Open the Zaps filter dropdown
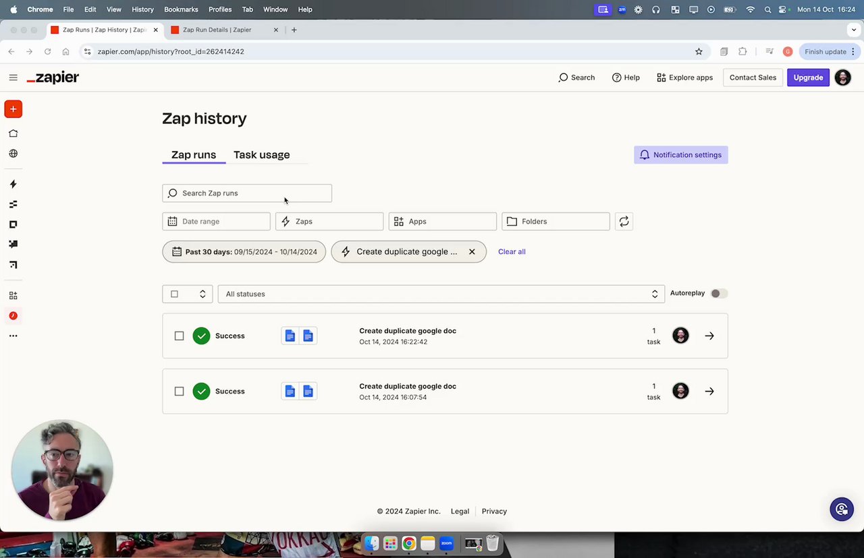 click(x=329, y=221)
